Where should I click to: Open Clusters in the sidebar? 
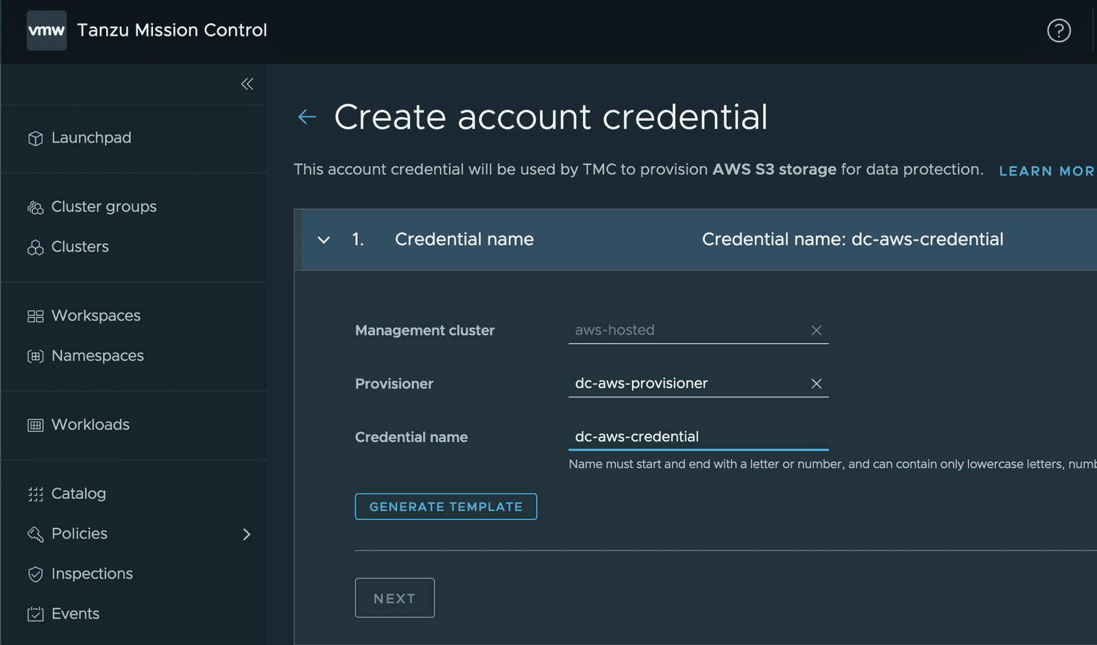point(80,247)
